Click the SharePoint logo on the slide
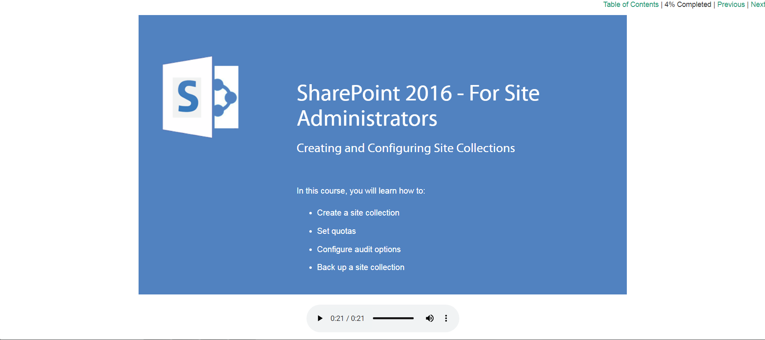Screen dimensions: 765x340 201,97
